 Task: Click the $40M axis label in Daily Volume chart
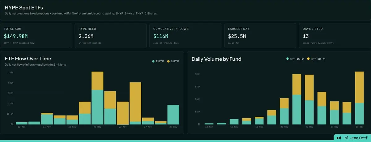pos(198,99)
